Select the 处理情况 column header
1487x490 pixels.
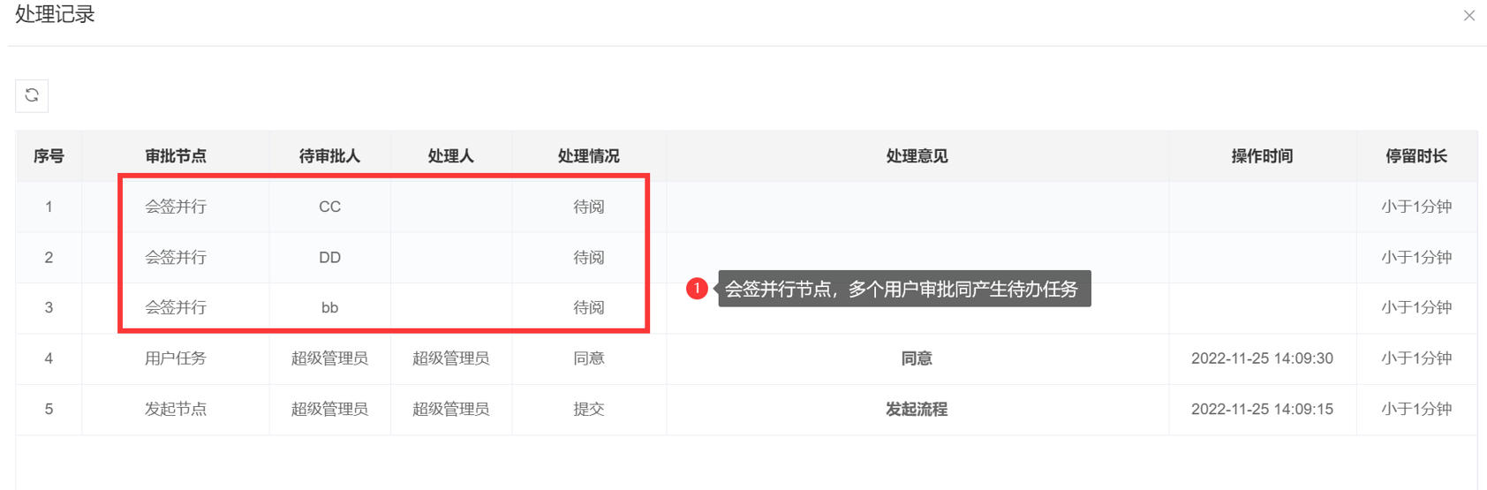tap(589, 156)
